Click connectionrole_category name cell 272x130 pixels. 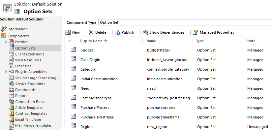168,69
